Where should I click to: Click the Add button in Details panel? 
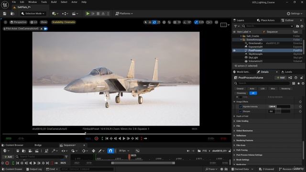pos(281,77)
